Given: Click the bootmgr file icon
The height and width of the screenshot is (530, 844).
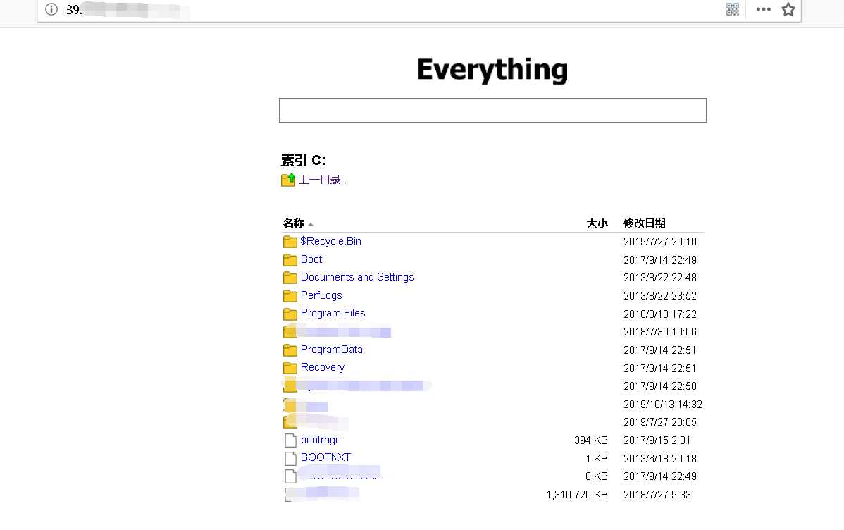Looking at the screenshot, I should tap(290, 440).
